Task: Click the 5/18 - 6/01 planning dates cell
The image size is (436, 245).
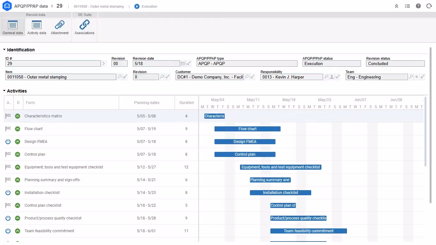Action: pos(147,231)
